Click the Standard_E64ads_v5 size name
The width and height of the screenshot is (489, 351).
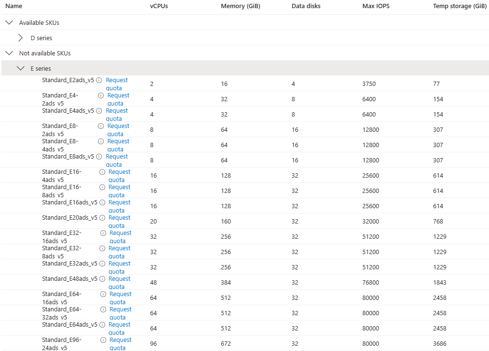click(x=69, y=325)
